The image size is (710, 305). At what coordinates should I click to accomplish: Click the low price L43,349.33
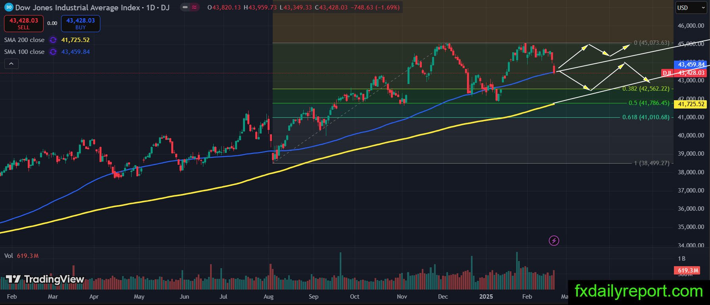(295, 8)
